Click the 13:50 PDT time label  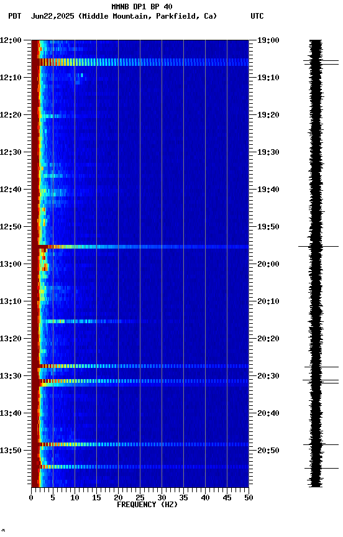11,451
